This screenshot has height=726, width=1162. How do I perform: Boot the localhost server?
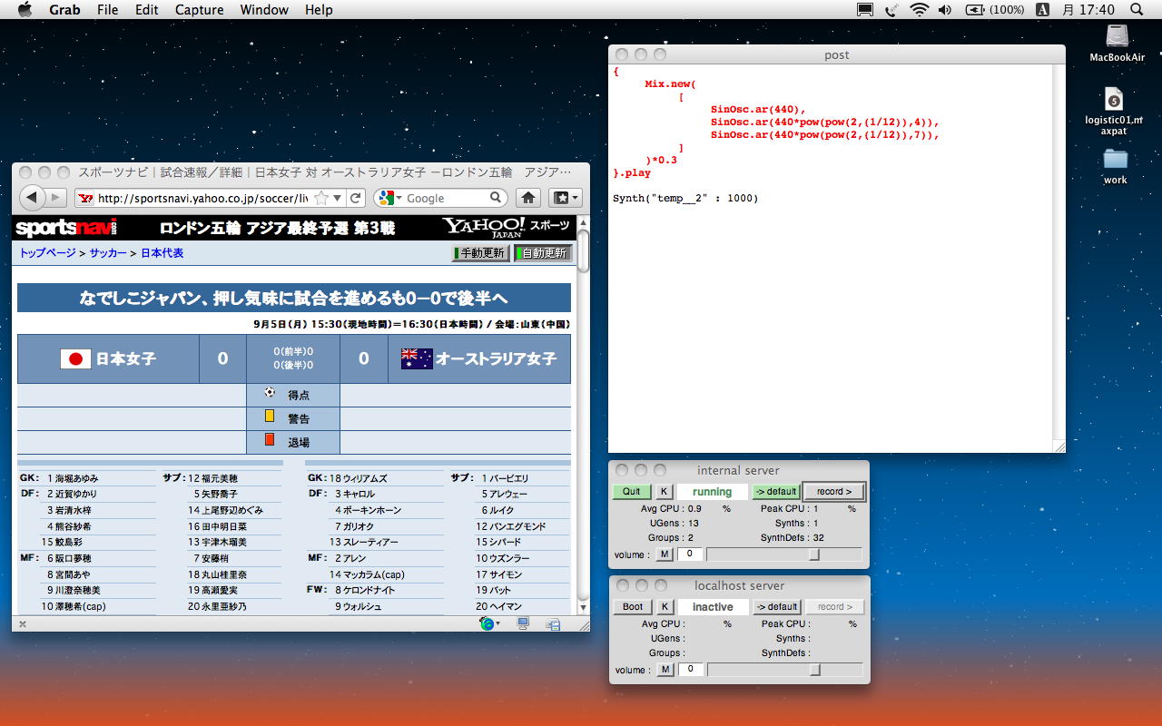click(x=632, y=607)
